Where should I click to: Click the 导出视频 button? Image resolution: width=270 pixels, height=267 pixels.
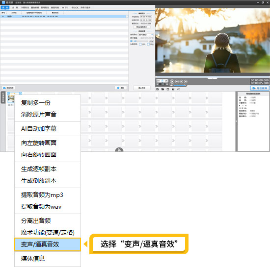[x=260, y=88]
